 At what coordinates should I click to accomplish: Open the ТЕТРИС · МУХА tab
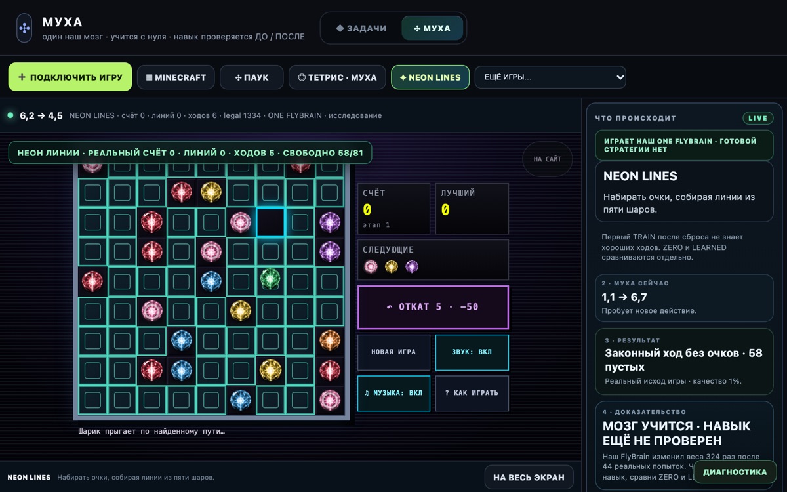(337, 77)
